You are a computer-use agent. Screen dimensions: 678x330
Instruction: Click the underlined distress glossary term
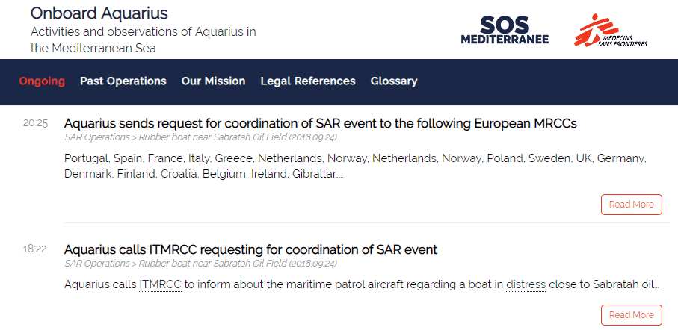point(526,285)
